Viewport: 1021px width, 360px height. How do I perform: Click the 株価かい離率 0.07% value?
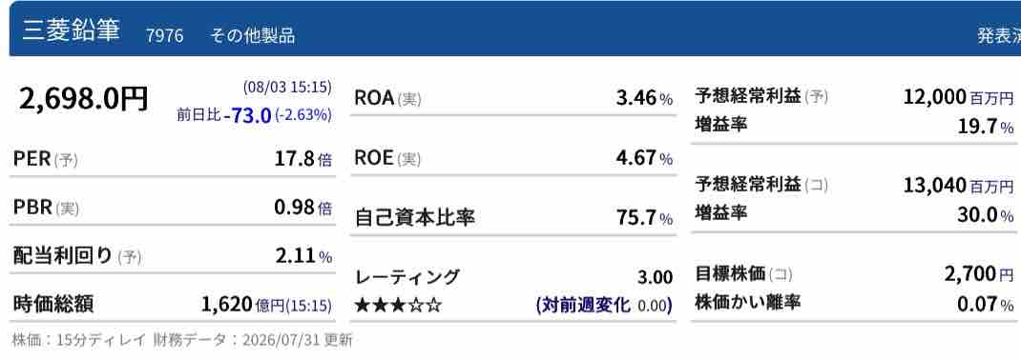pos(985,304)
